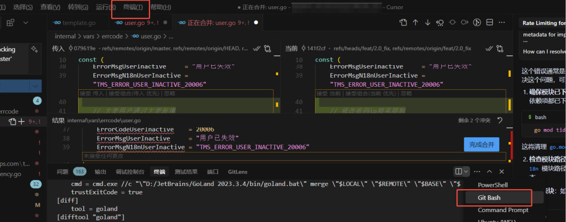Select the 终端 panel tab

(159, 172)
